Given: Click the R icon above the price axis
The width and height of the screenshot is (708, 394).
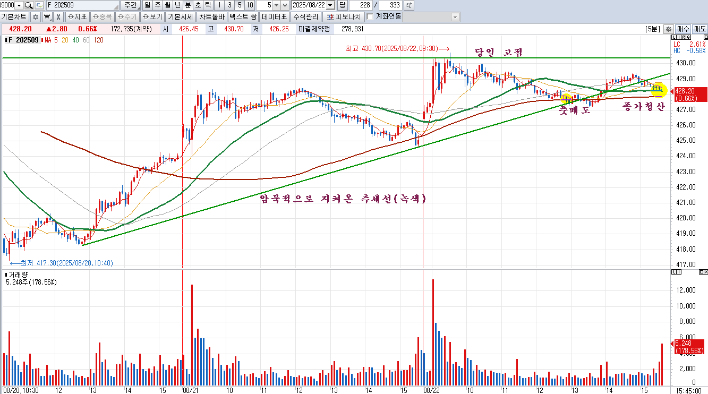Looking at the screenshot, I should [683, 37].
